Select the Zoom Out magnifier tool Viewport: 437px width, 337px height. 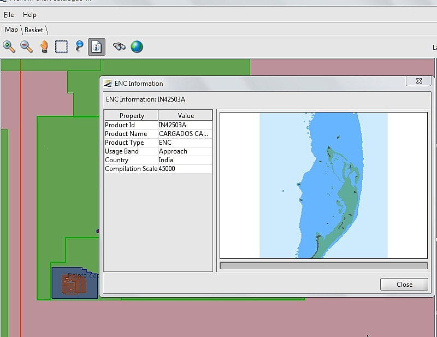(x=26, y=46)
